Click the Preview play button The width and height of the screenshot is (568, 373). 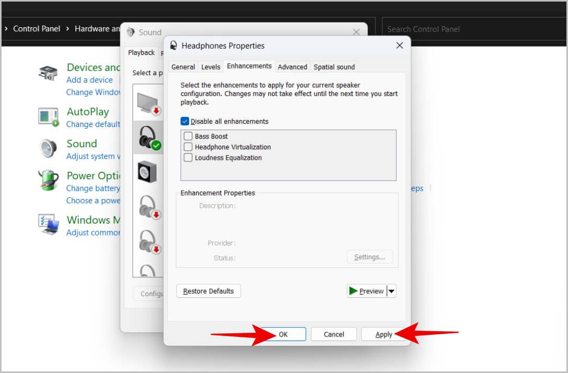(x=367, y=291)
